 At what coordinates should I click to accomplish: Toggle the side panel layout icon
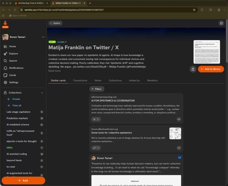click(221, 23)
